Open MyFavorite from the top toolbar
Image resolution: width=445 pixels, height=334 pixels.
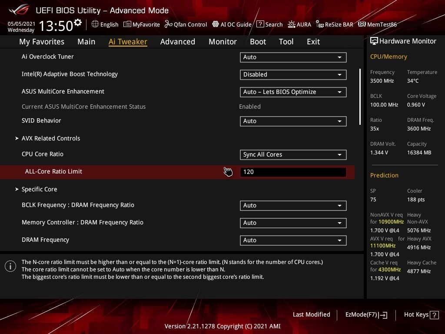coord(142,24)
